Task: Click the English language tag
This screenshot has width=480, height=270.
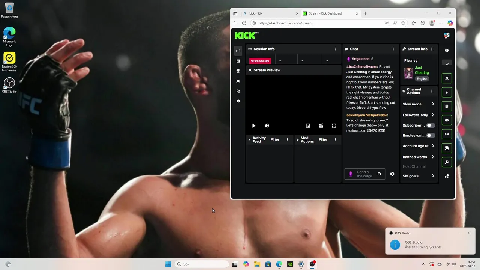Action: (x=422, y=79)
